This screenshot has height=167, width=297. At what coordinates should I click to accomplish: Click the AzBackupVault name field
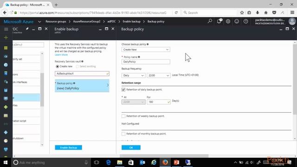tap(82, 73)
